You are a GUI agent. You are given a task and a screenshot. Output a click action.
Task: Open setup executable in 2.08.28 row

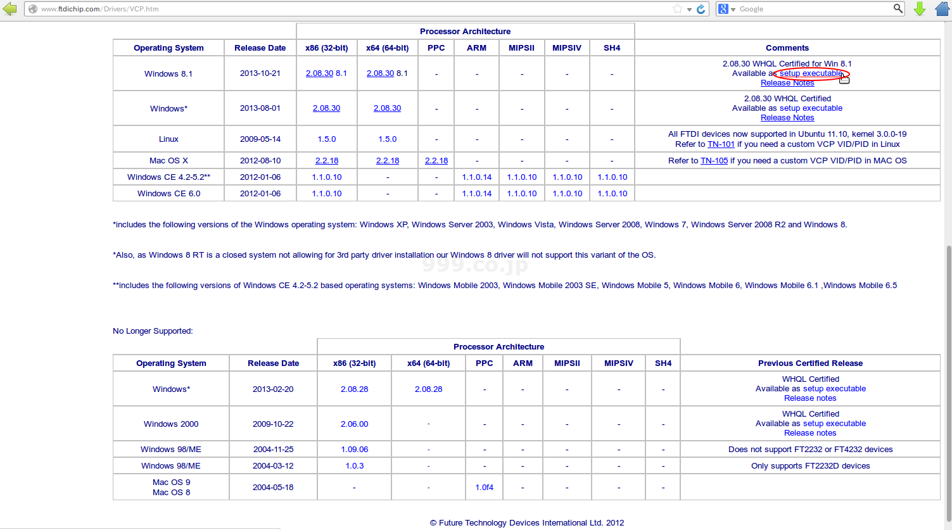click(x=834, y=389)
